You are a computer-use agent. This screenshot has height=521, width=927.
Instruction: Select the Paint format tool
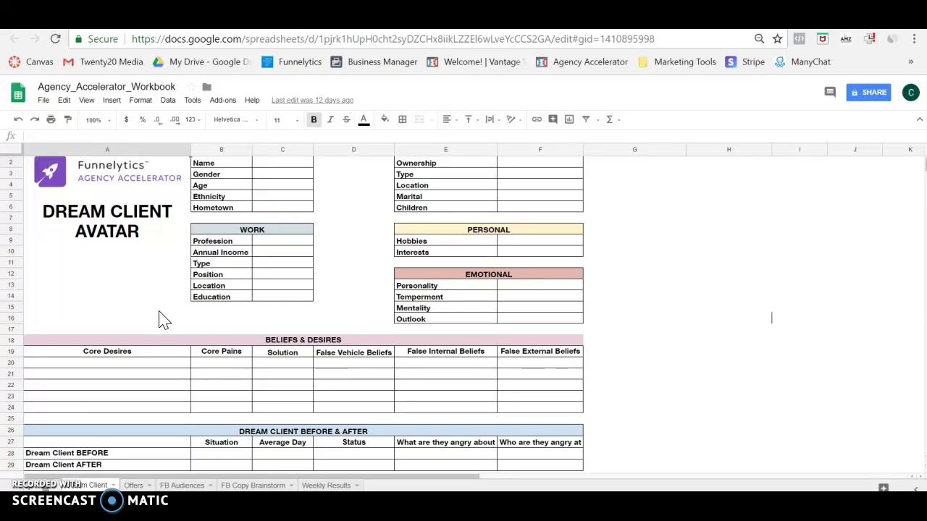pos(68,119)
